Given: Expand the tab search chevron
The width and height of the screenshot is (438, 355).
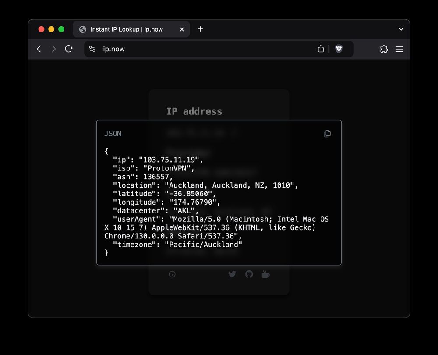Looking at the screenshot, I should pos(401,29).
